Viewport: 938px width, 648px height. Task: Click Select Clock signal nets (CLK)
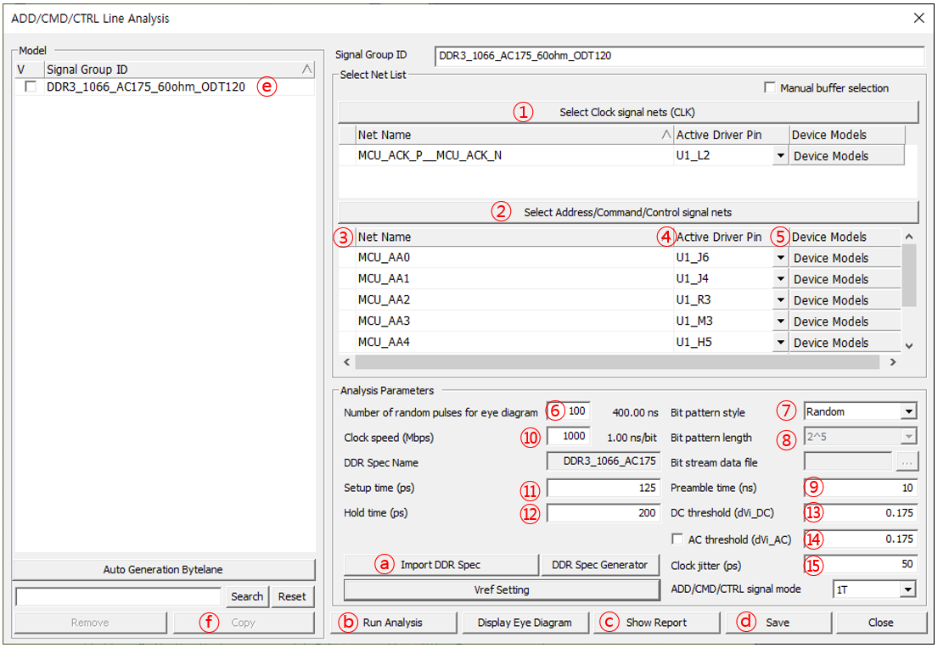628,112
